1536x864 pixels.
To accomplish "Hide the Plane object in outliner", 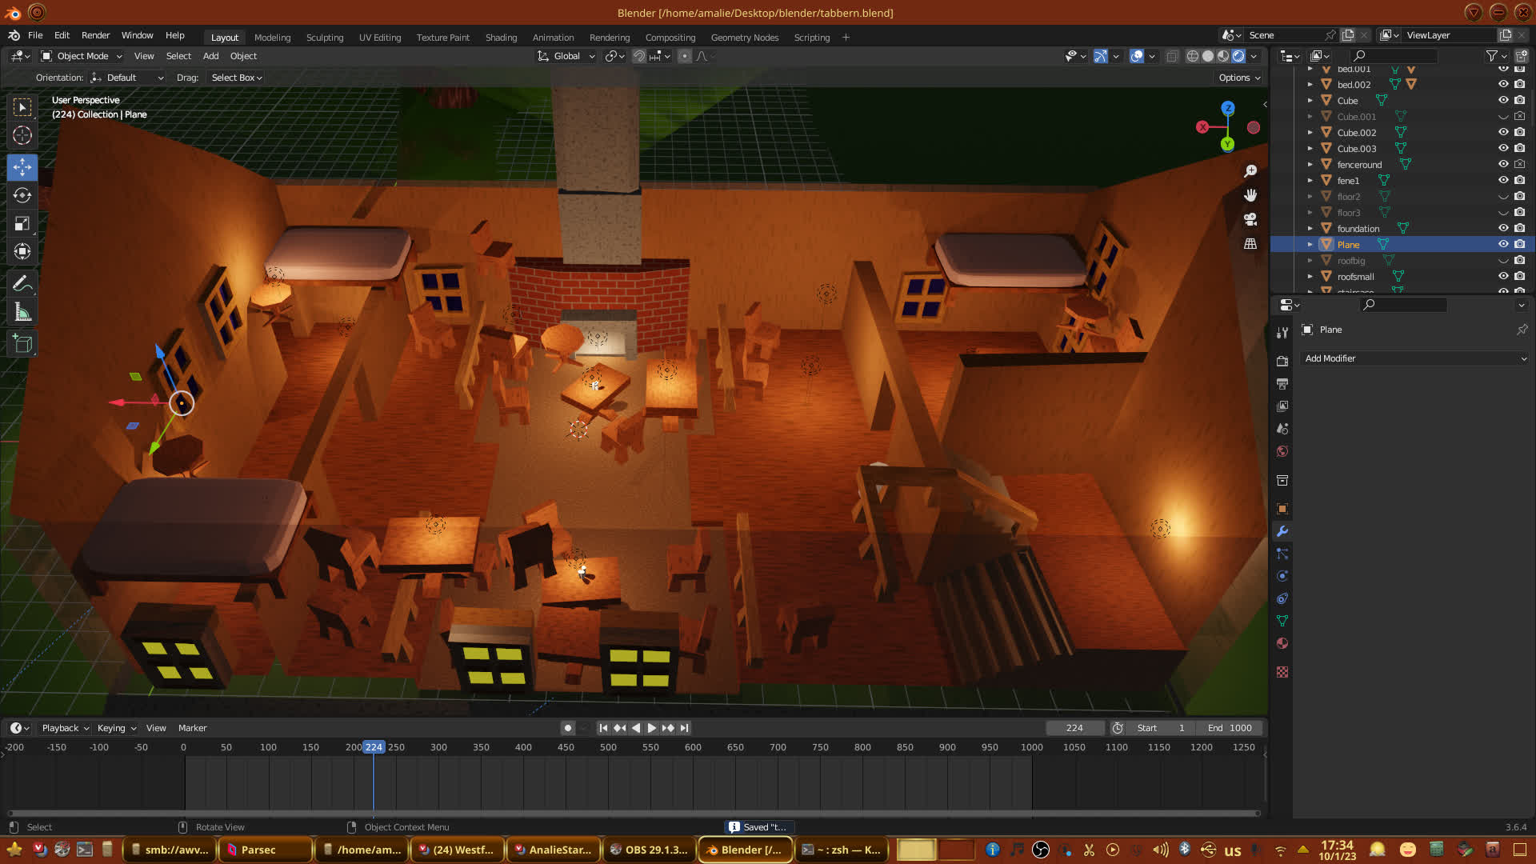I will click(x=1503, y=244).
